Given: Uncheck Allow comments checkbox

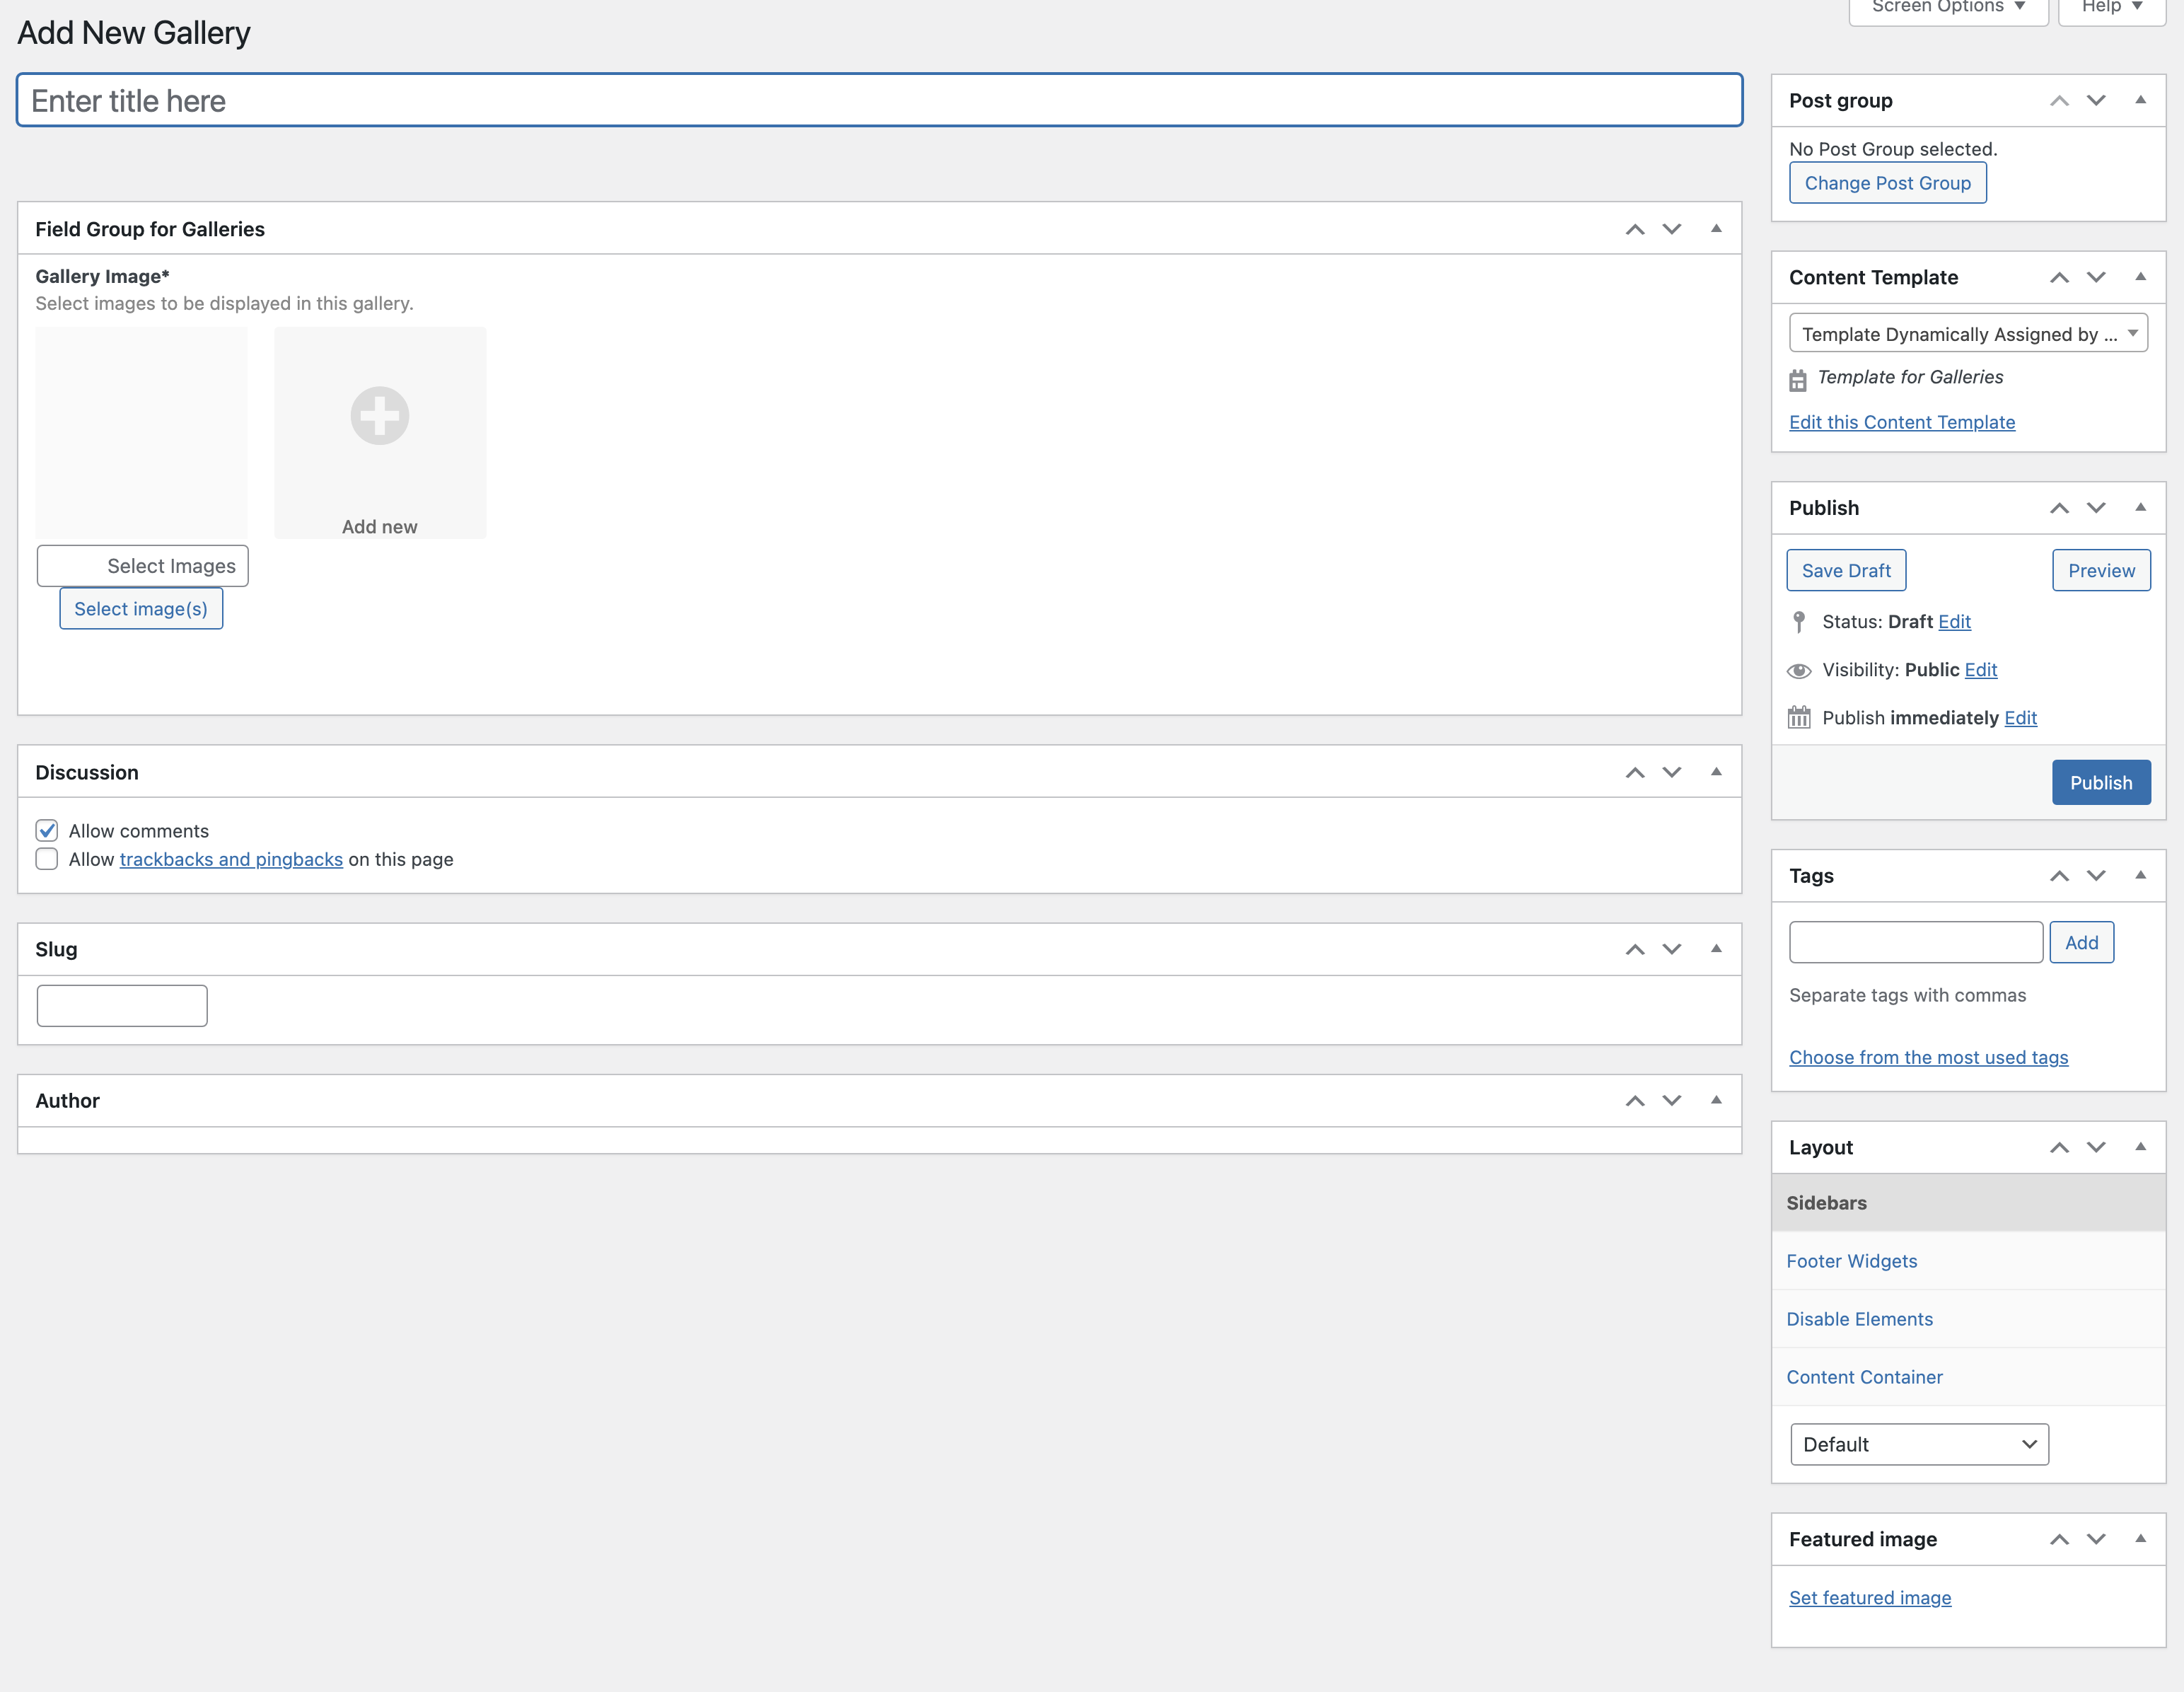Looking at the screenshot, I should pos(47,831).
